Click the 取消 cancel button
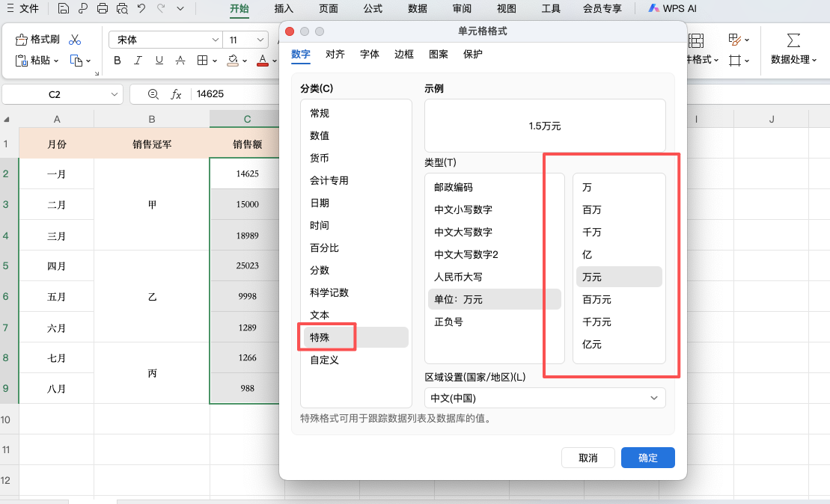 click(588, 457)
